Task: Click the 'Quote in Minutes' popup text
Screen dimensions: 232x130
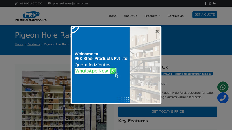Action: (x=93, y=65)
